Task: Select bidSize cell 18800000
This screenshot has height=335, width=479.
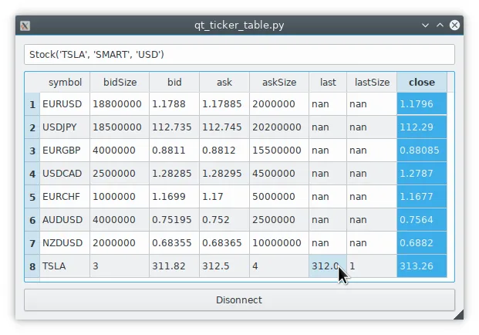Action: [x=120, y=104]
